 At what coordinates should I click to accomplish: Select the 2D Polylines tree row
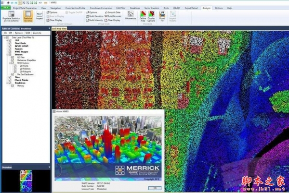coord(25,69)
